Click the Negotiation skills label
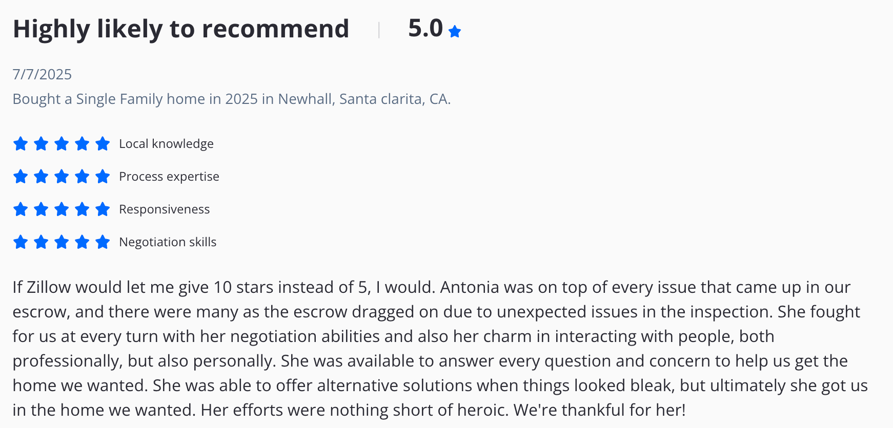Viewport: 893px width, 428px height. (168, 242)
